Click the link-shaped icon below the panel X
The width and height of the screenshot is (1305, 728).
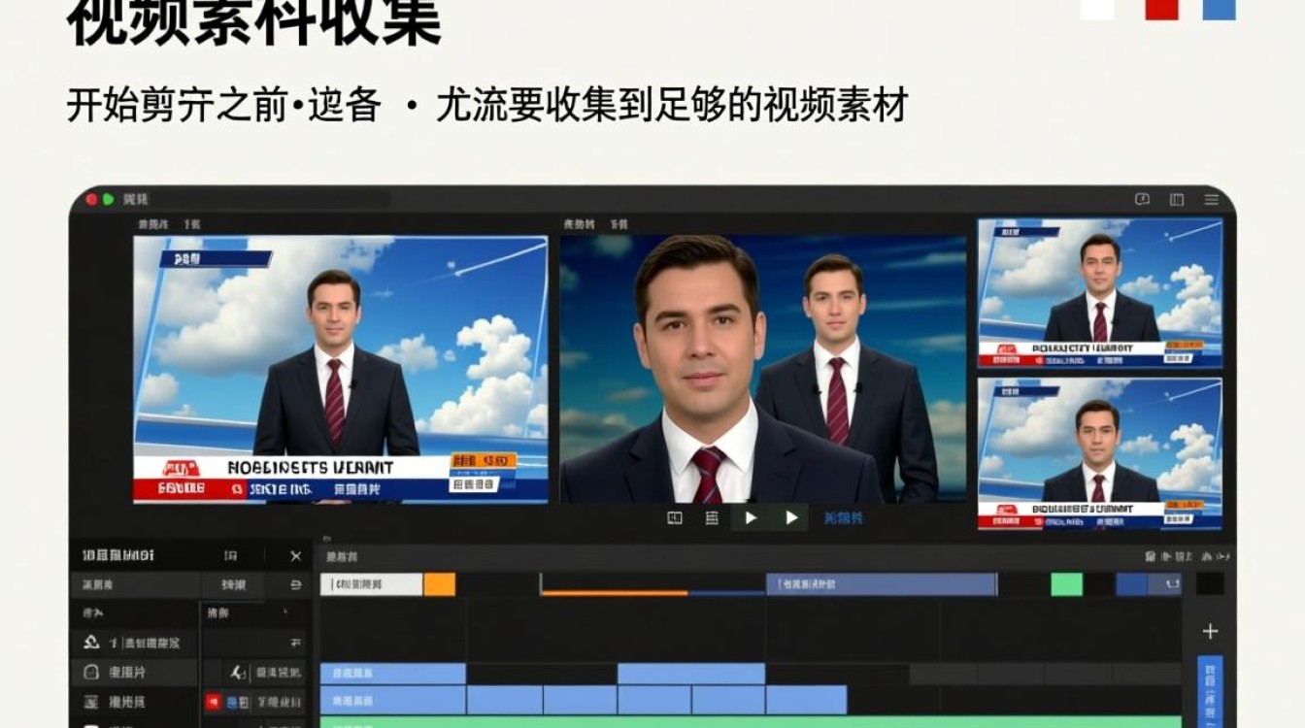coord(296,584)
